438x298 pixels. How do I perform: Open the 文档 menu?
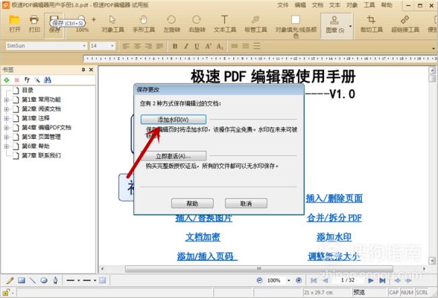click(317, 5)
